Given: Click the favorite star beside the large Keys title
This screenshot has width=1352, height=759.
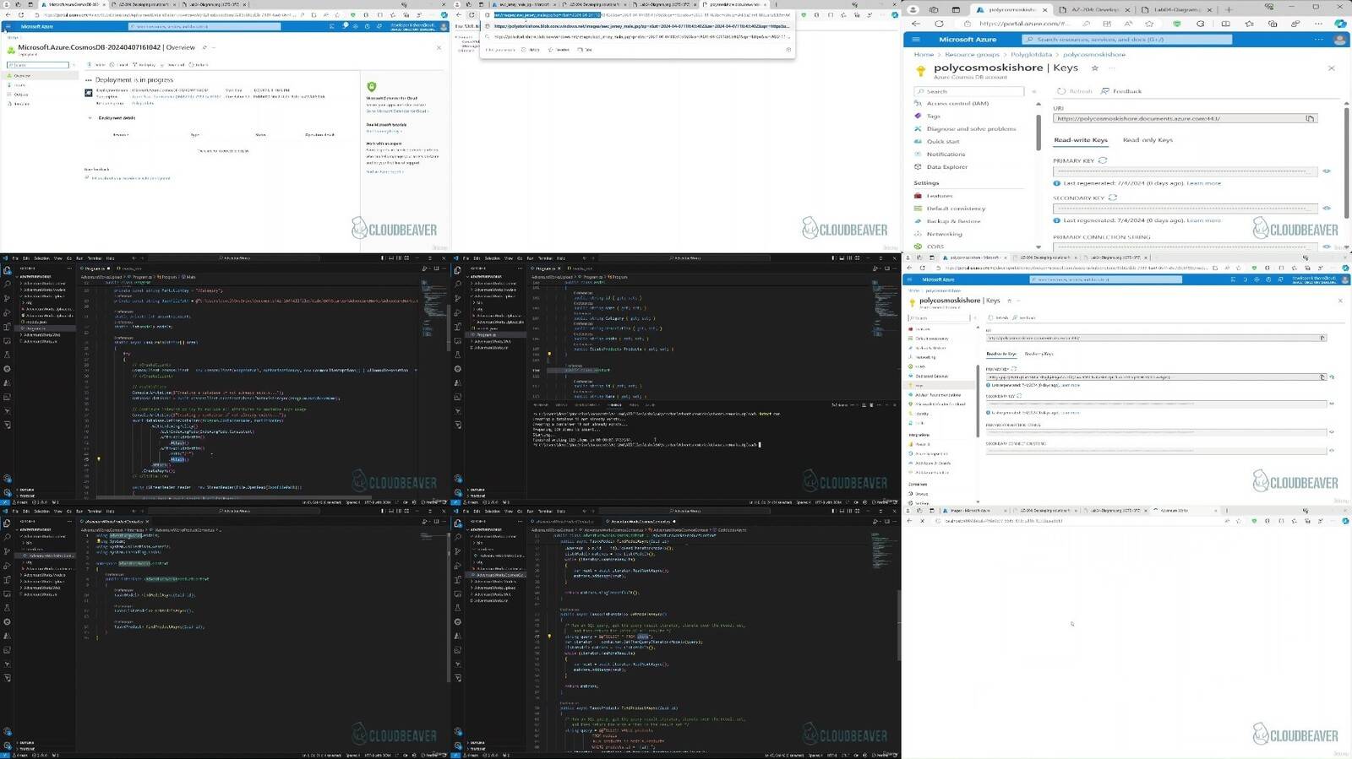Looking at the screenshot, I should [x=1094, y=68].
